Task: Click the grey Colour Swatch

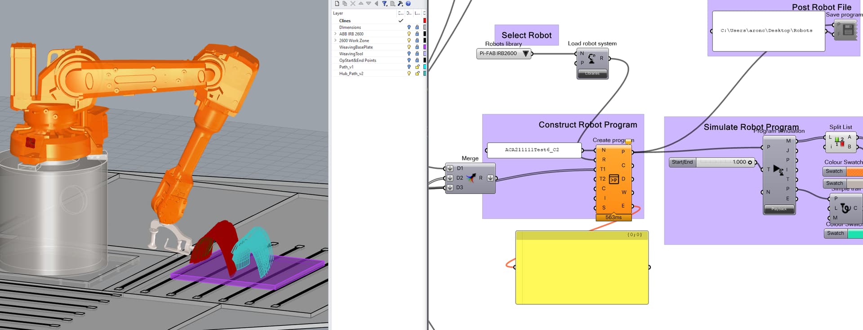Action: tap(854, 183)
